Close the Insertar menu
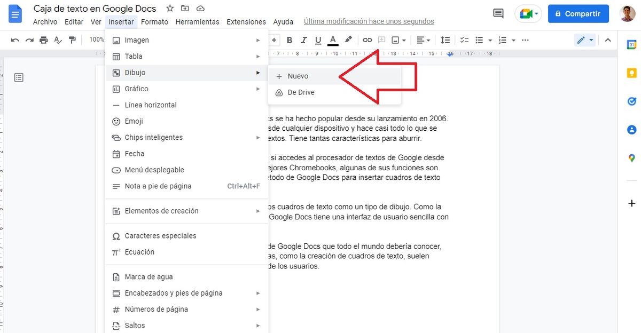Image resolution: width=641 pixels, height=333 pixels. coord(121,22)
